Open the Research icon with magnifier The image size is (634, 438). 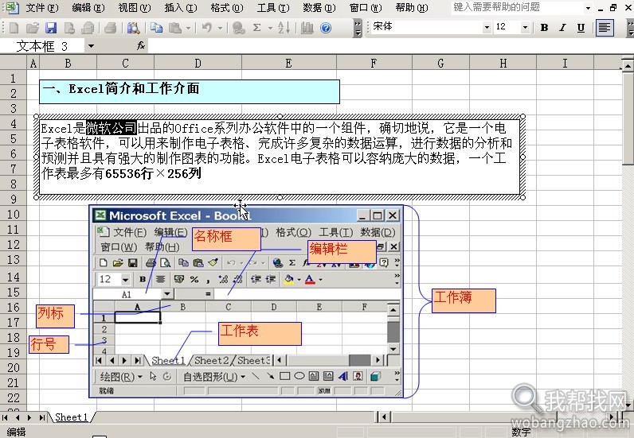tap(133, 28)
